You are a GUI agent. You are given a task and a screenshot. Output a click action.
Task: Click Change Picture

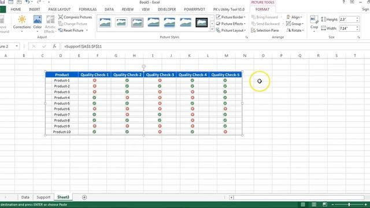(x=73, y=24)
